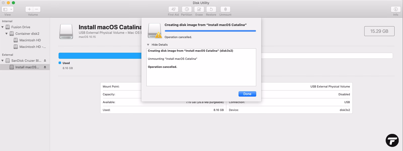Click the 'USB' connection value
This screenshot has width=403, height=151.
tap(347, 102)
